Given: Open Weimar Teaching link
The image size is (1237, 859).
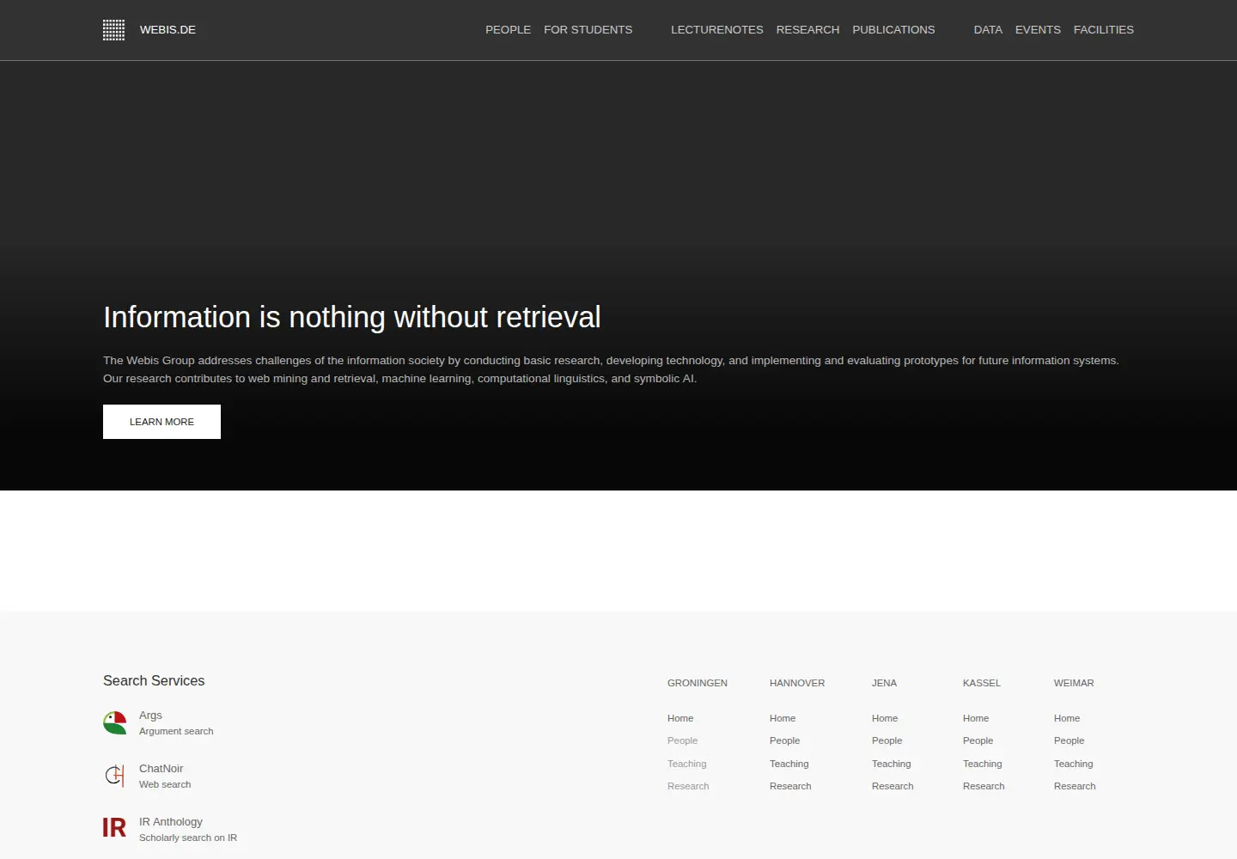Looking at the screenshot, I should coord(1074,764).
